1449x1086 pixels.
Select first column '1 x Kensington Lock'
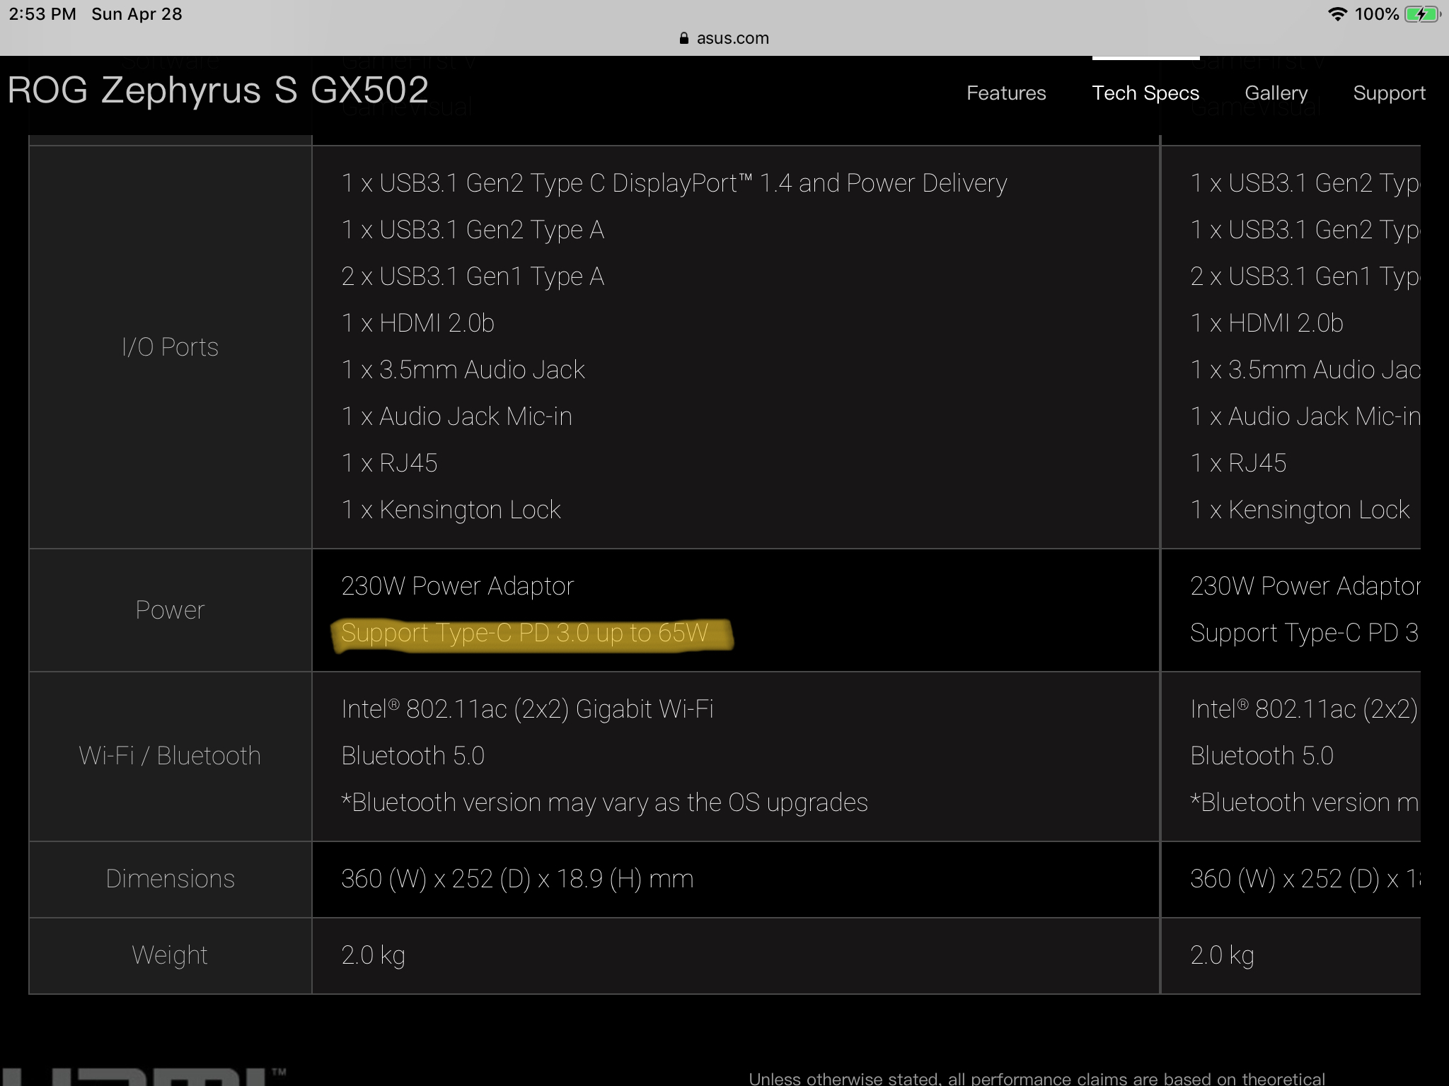(451, 510)
